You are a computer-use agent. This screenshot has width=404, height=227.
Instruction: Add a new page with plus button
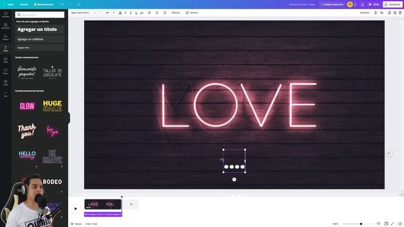pos(131,204)
